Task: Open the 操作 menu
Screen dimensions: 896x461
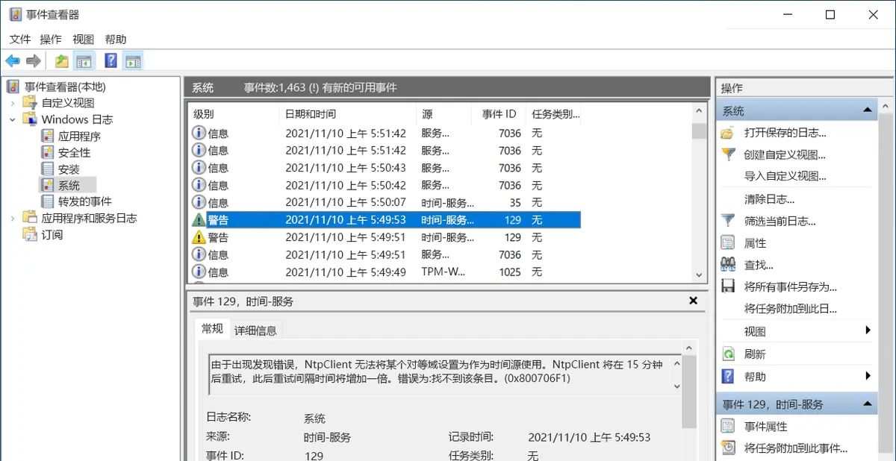Action: coord(50,39)
